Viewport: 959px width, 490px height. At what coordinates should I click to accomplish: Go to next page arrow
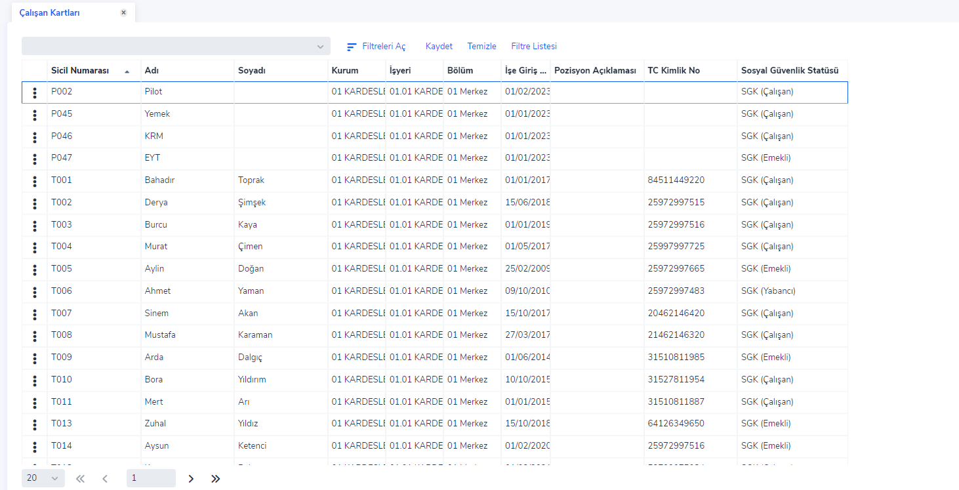(191, 479)
